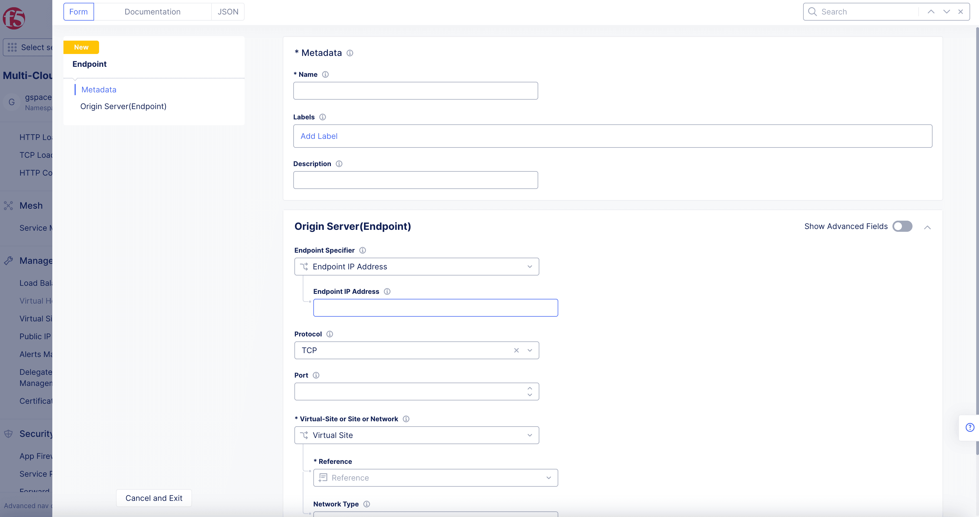Go to next search result arrow
The image size is (979, 517).
pyautogui.click(x=947, y=12)
